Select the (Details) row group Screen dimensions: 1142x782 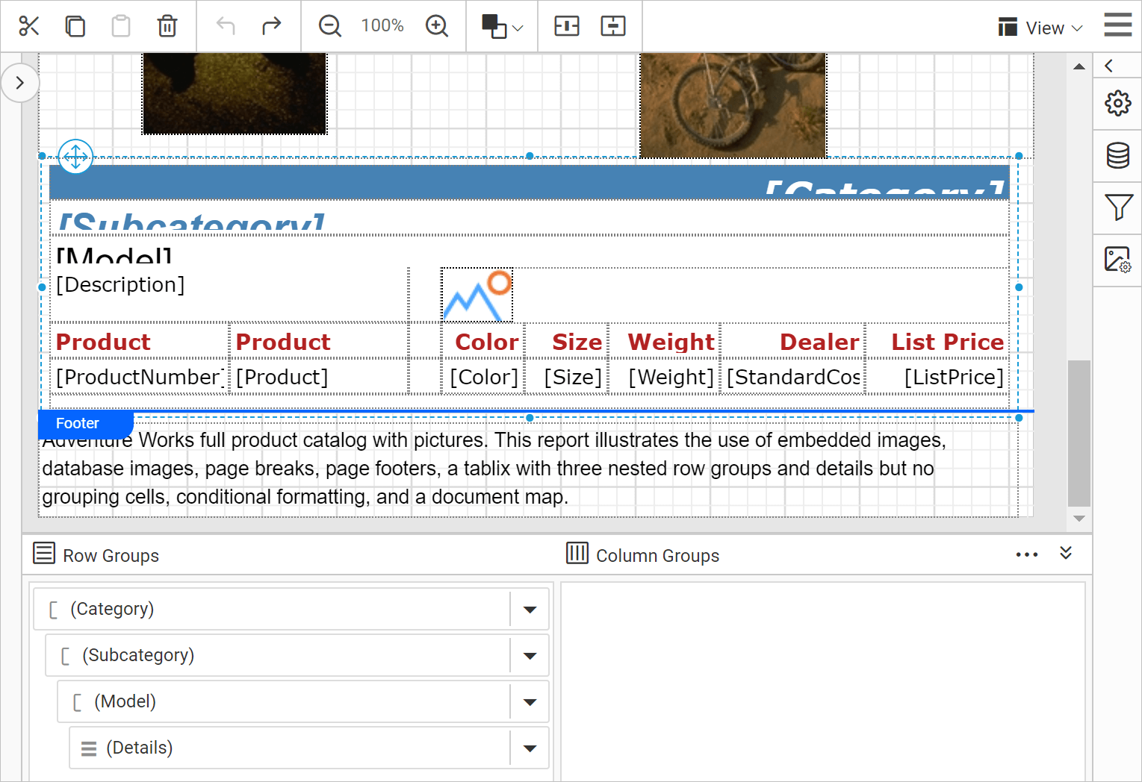(x=291, y=748)
